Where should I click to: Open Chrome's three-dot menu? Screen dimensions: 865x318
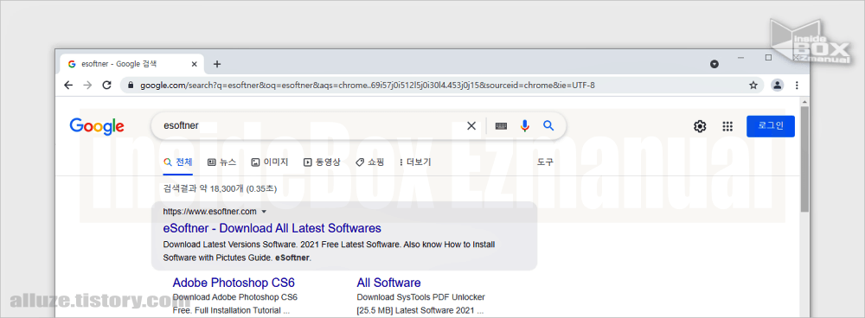(x=797, y=85)
